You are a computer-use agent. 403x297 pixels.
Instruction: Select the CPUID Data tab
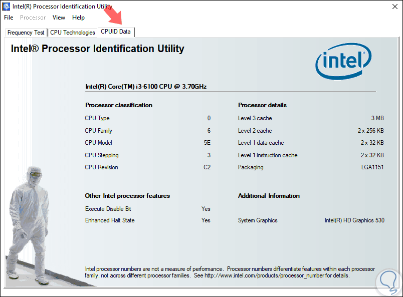pyautogui.click(x=116, y=32)
